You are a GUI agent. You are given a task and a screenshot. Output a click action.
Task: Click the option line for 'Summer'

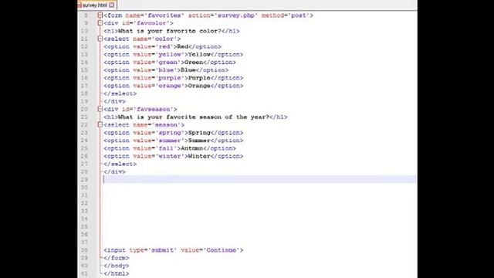[174, 141]
